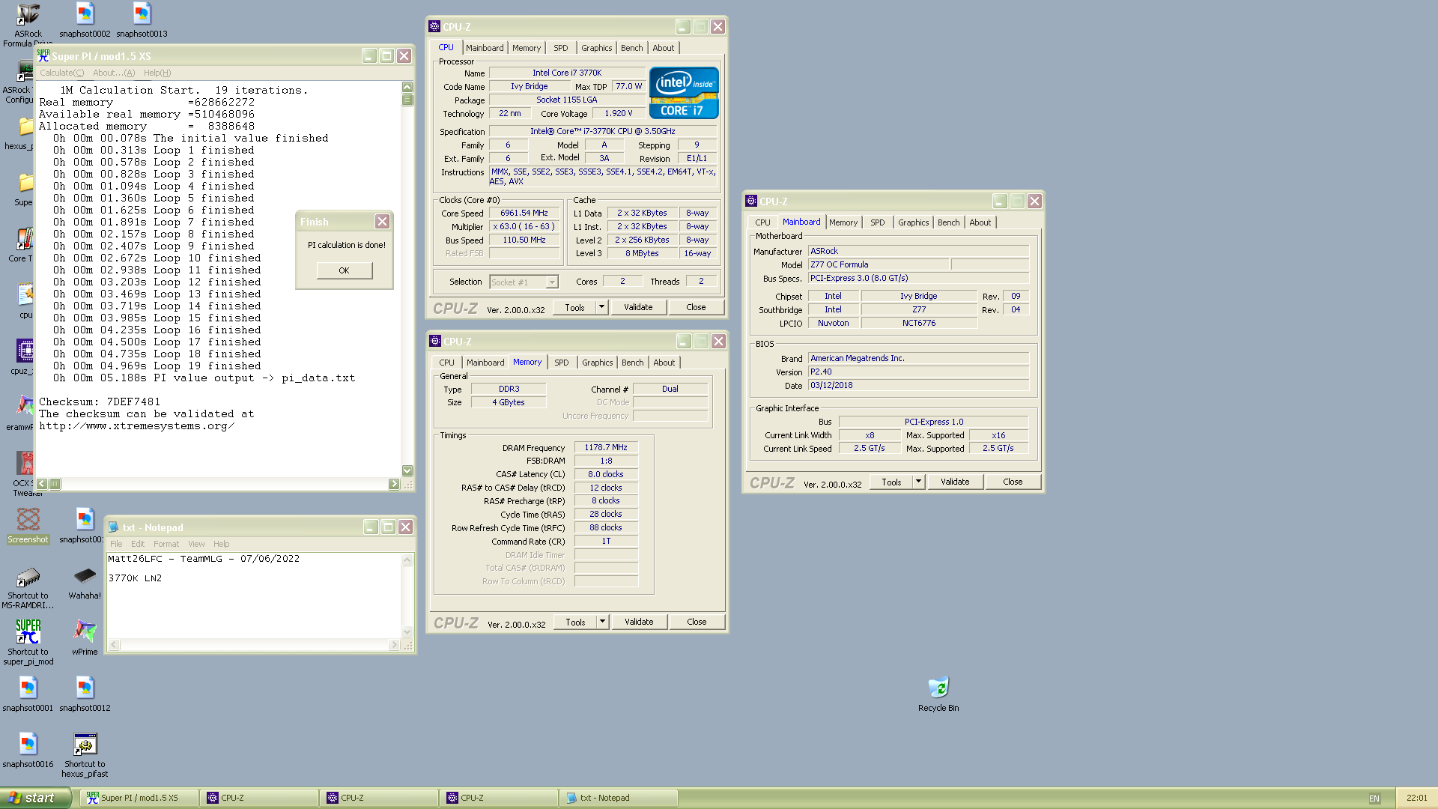This screenshot has width=1438, height=809.
Task: Open Tools dropdown arrow in Mainboard window
Action: [918, 482]
